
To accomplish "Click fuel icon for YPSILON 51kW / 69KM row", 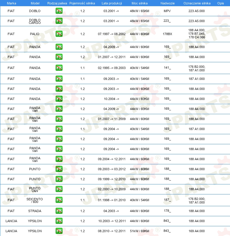I will (59, 231).
